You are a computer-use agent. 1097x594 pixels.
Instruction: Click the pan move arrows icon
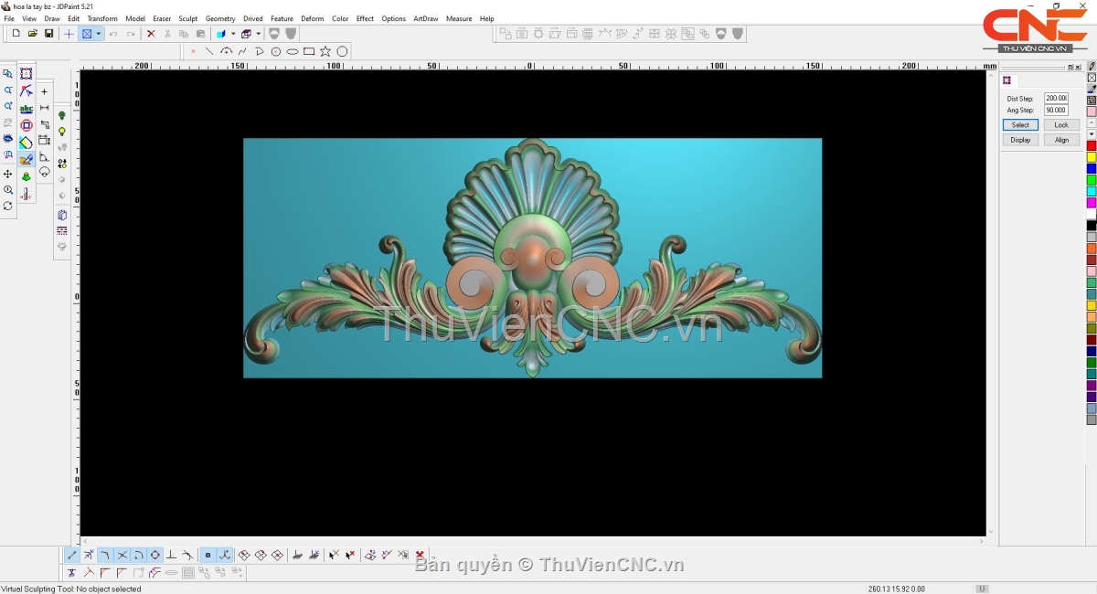coord(8,174)
